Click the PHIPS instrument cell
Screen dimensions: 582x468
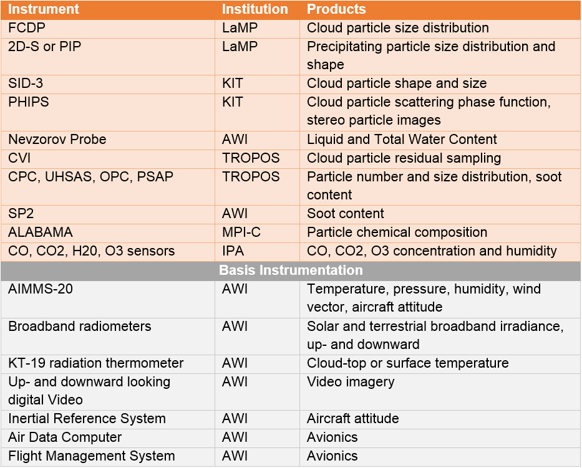[x=29, y=102]
